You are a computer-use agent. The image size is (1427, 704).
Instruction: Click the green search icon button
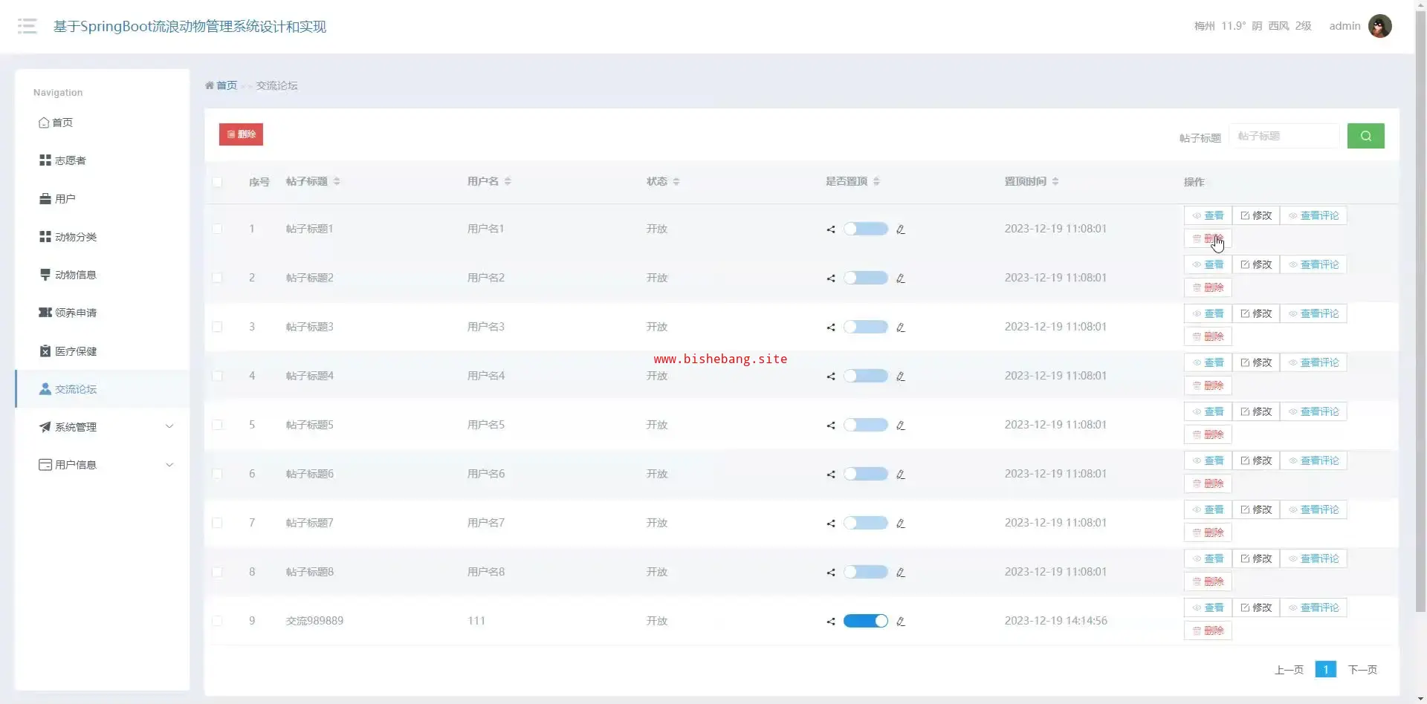[1365, 136]
